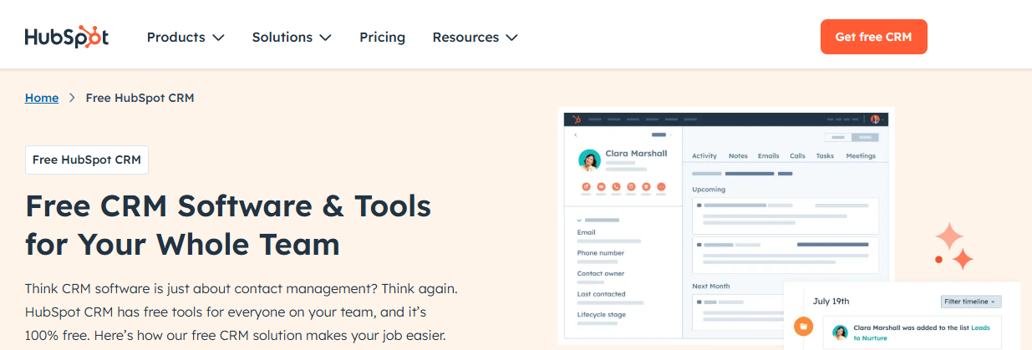Click the Email property label
Viewport: 1032px width, 350px height.
point(587,232)
